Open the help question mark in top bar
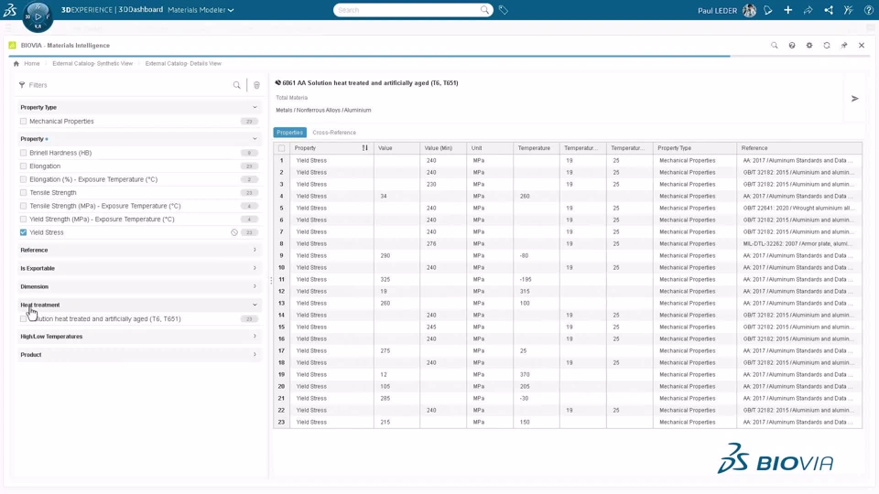The image size is (879, 494). coord(868,10)
